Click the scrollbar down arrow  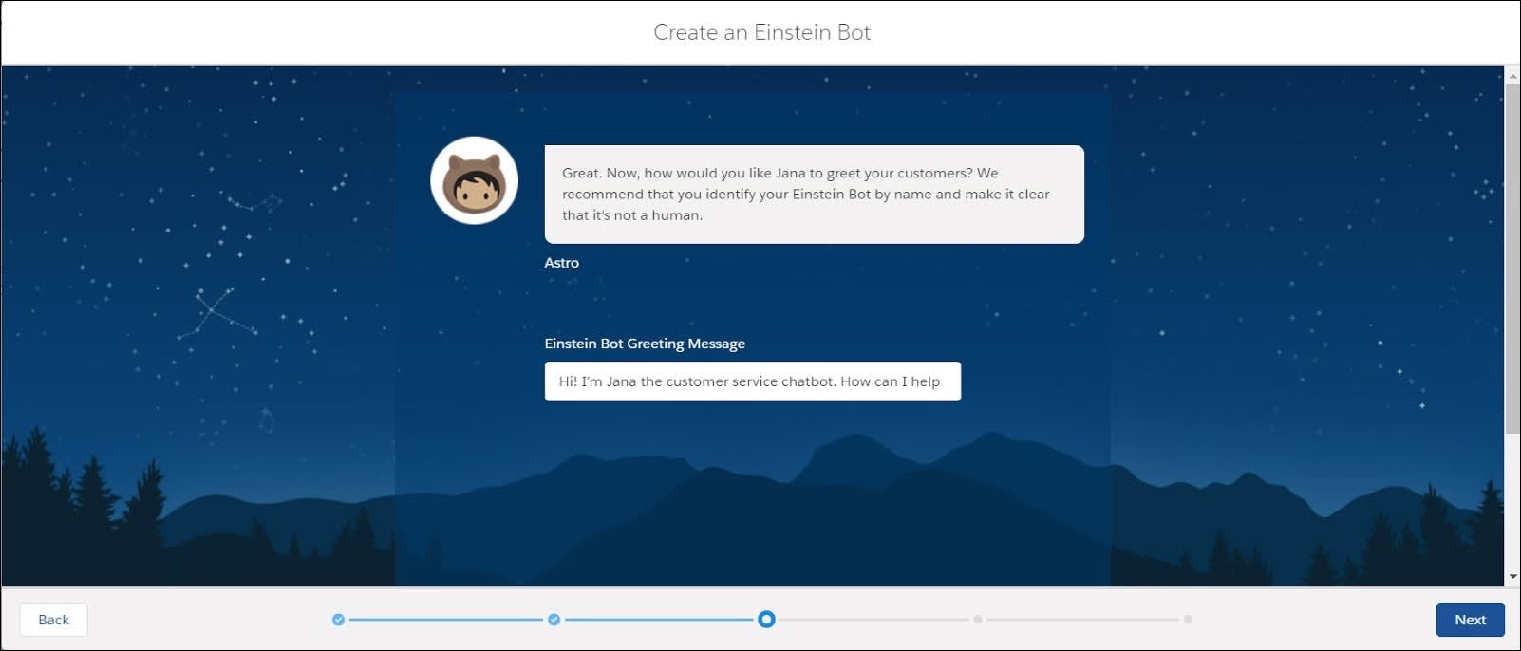(1512, 576)
